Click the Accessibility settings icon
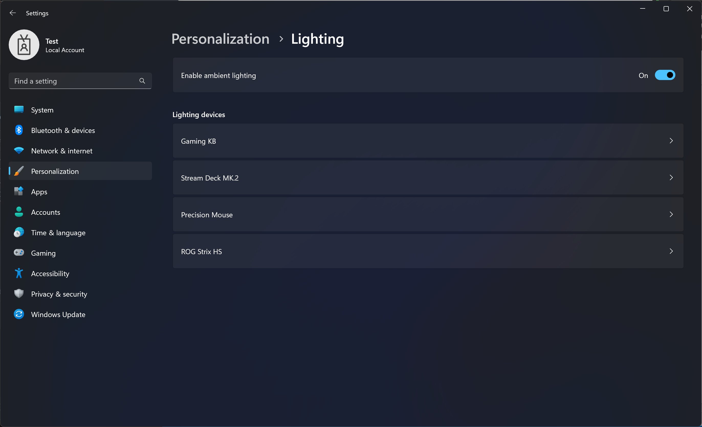702x427 pixels. click(x=19, y=273)
